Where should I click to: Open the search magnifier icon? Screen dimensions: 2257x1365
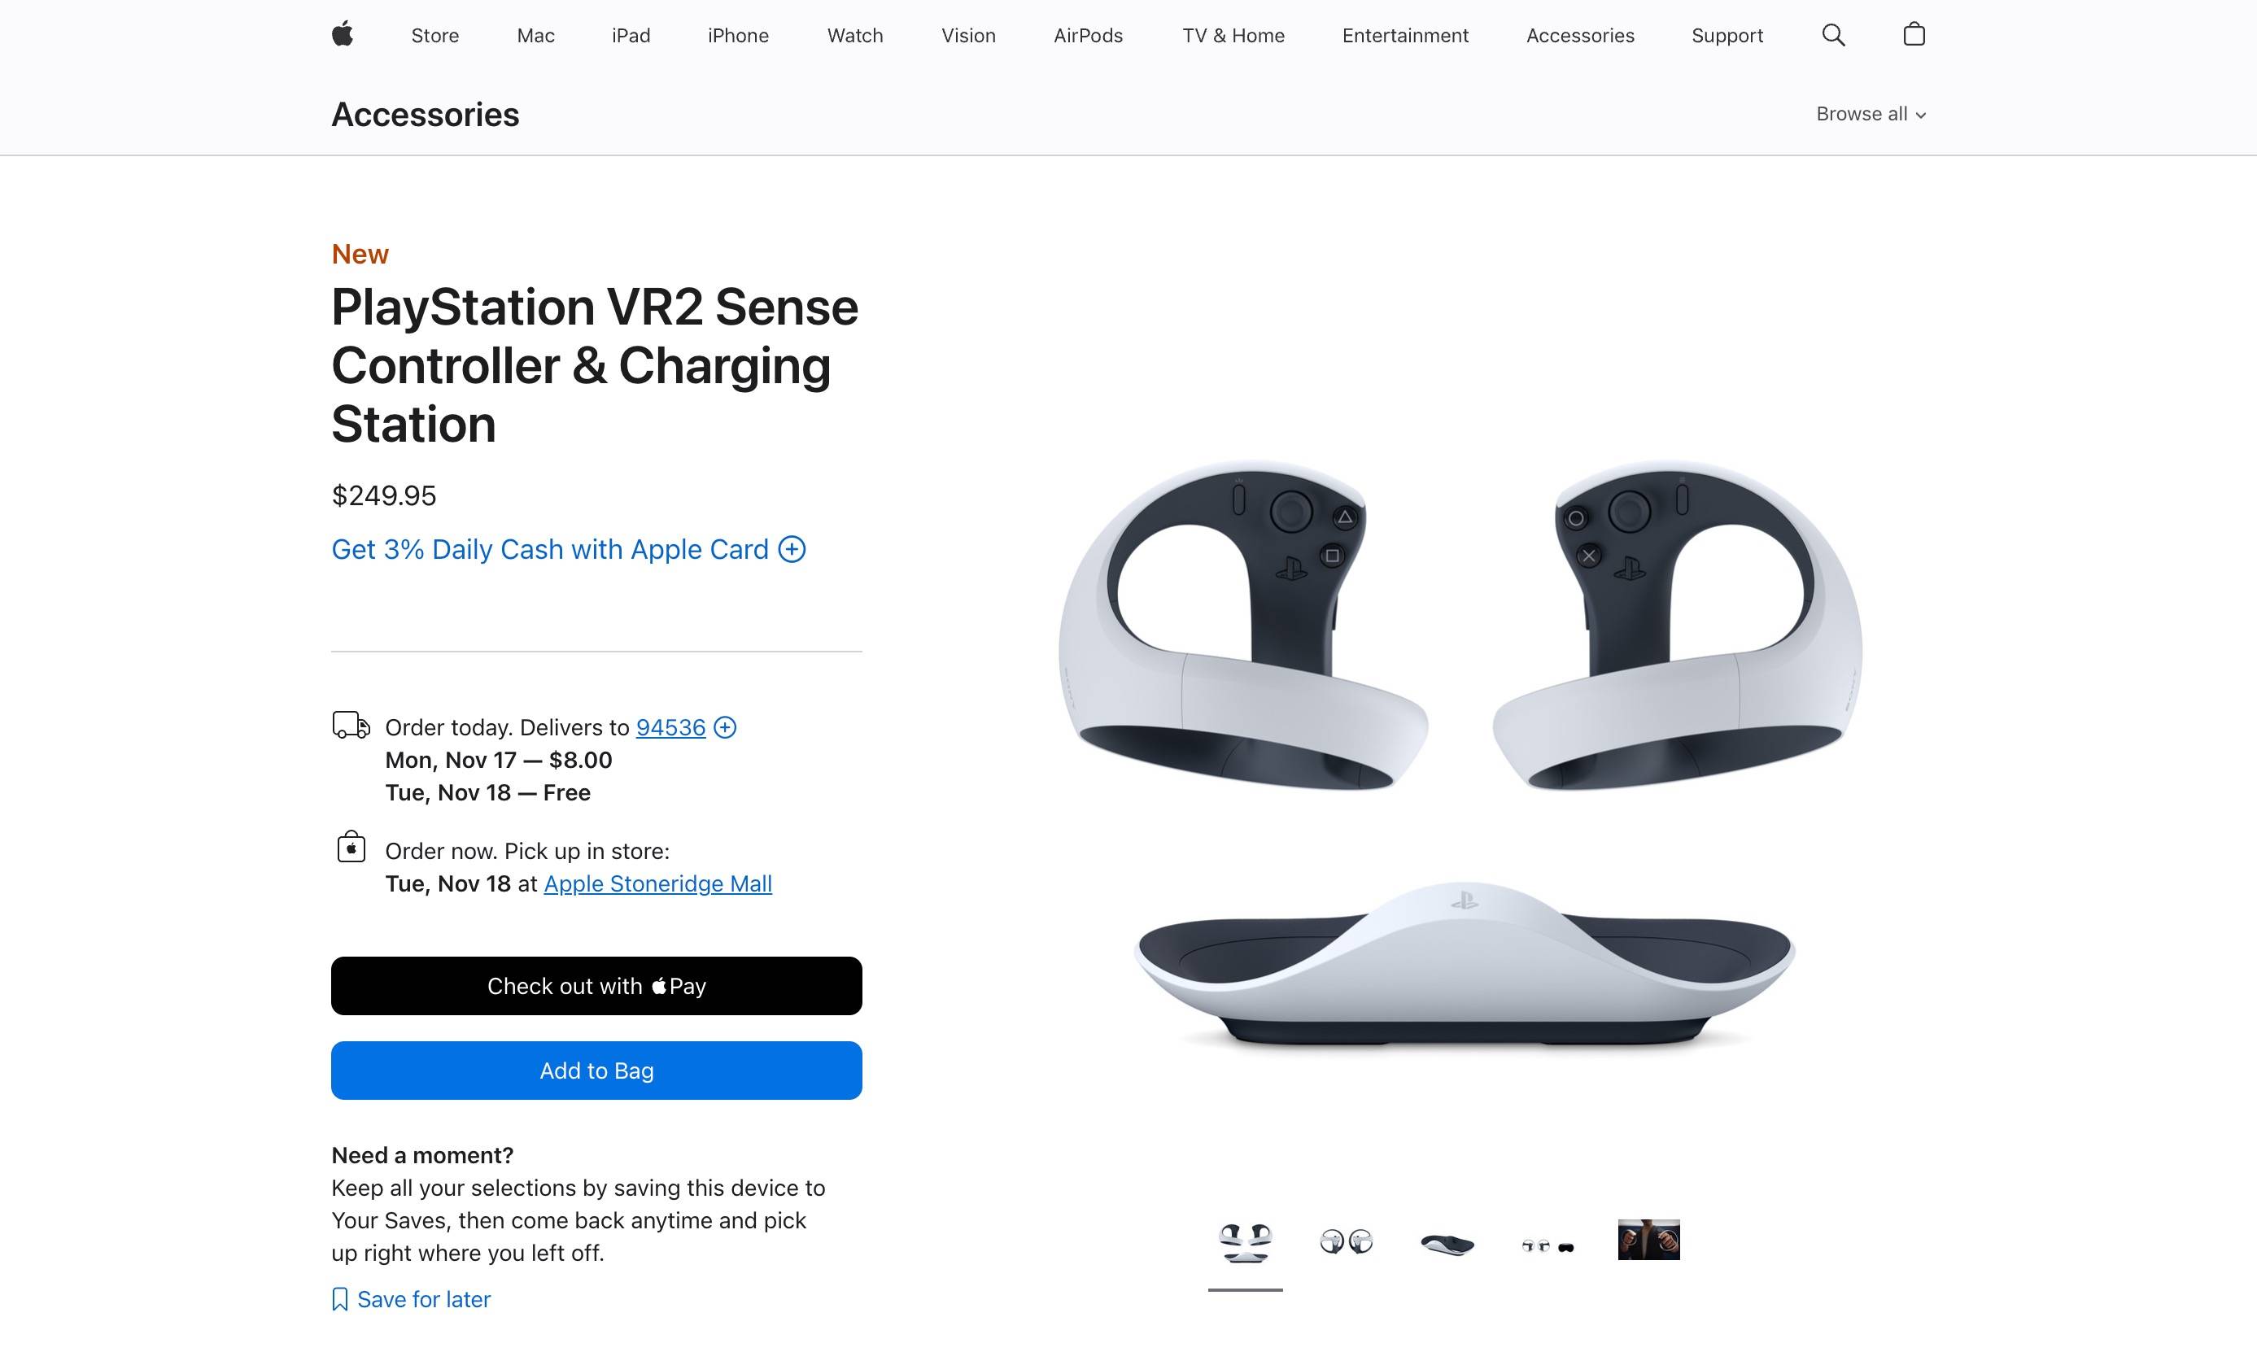click(1833, 35)
